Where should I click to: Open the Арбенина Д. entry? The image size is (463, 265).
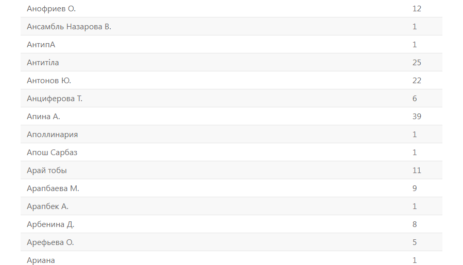[x=50, y=224]
